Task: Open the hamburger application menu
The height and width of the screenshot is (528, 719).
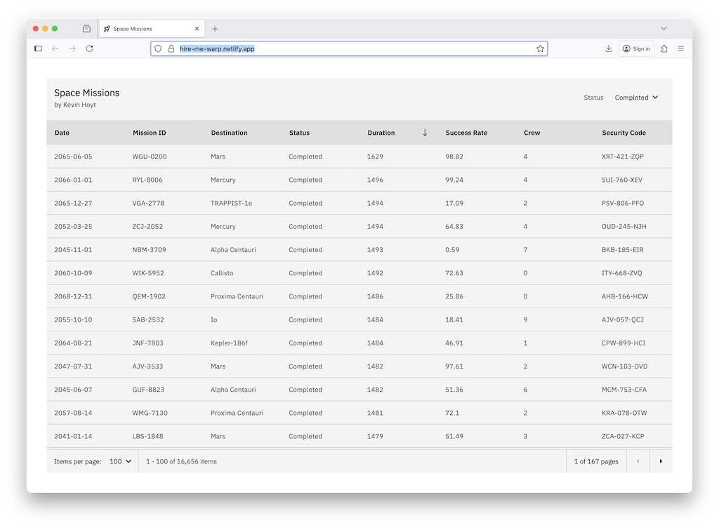Action: (680, 48)
